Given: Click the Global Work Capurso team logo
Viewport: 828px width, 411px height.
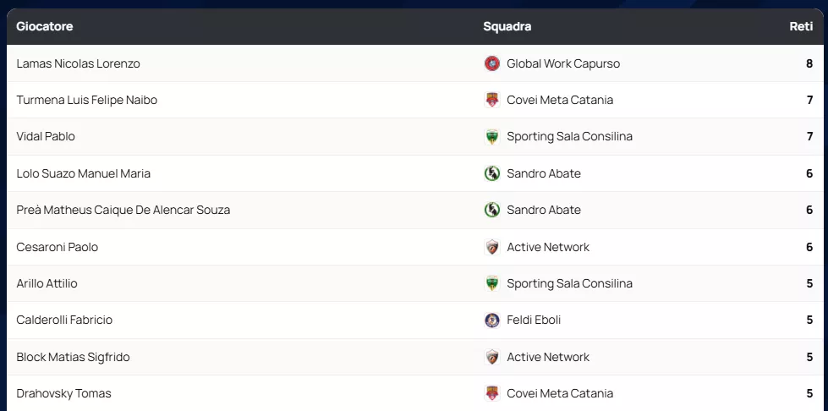Looking at the screenshot, I should click(491, 63).
